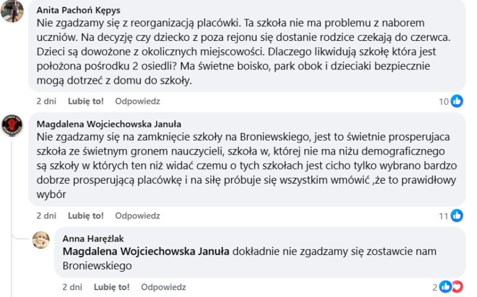Image resolution: width=477 pixels, height=297 pixels.
Task: View the 10 reactions count on Anita's comment
Action: tap(444, 101)
